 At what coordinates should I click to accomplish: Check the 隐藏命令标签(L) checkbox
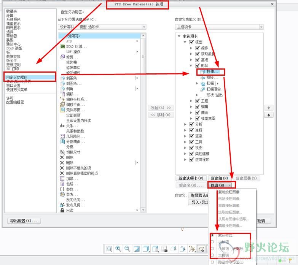(x=212, y=262)
